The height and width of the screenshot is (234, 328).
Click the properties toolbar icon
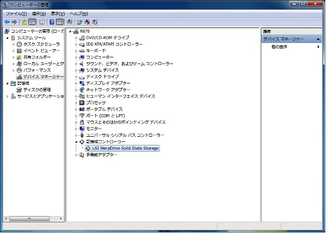click(x=41, y=22)
